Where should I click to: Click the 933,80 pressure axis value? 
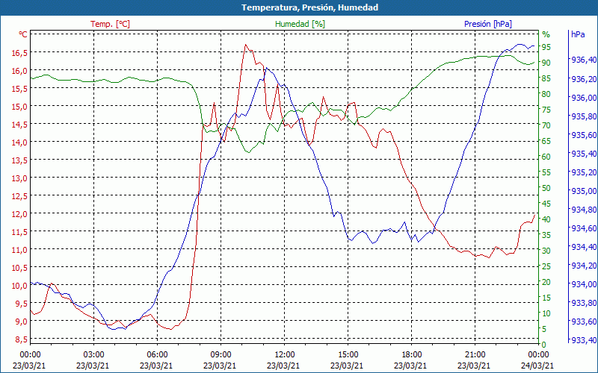coord(584,303)
